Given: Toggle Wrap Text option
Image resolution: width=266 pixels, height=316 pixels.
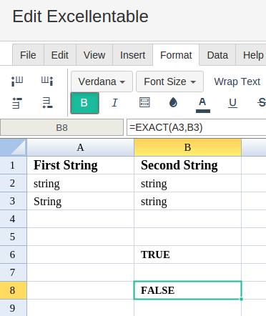Looking at the screenshot, I should click(237, 82).
